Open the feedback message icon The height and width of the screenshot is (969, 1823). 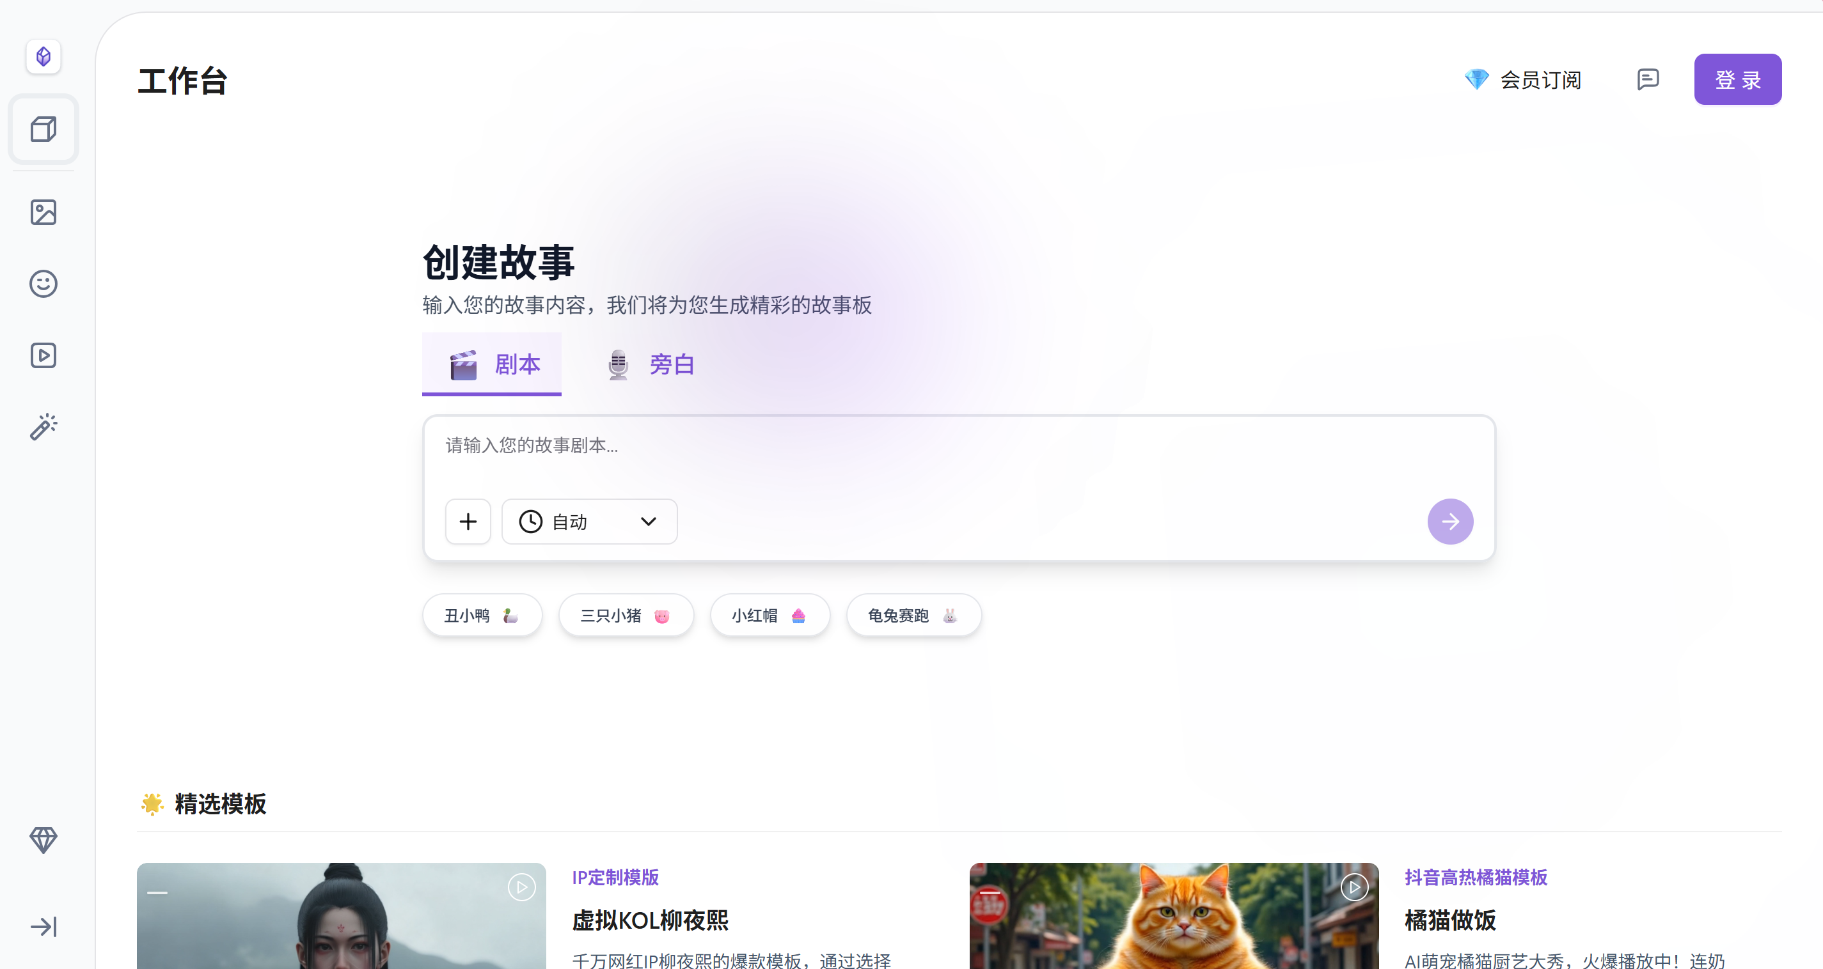1648,79
